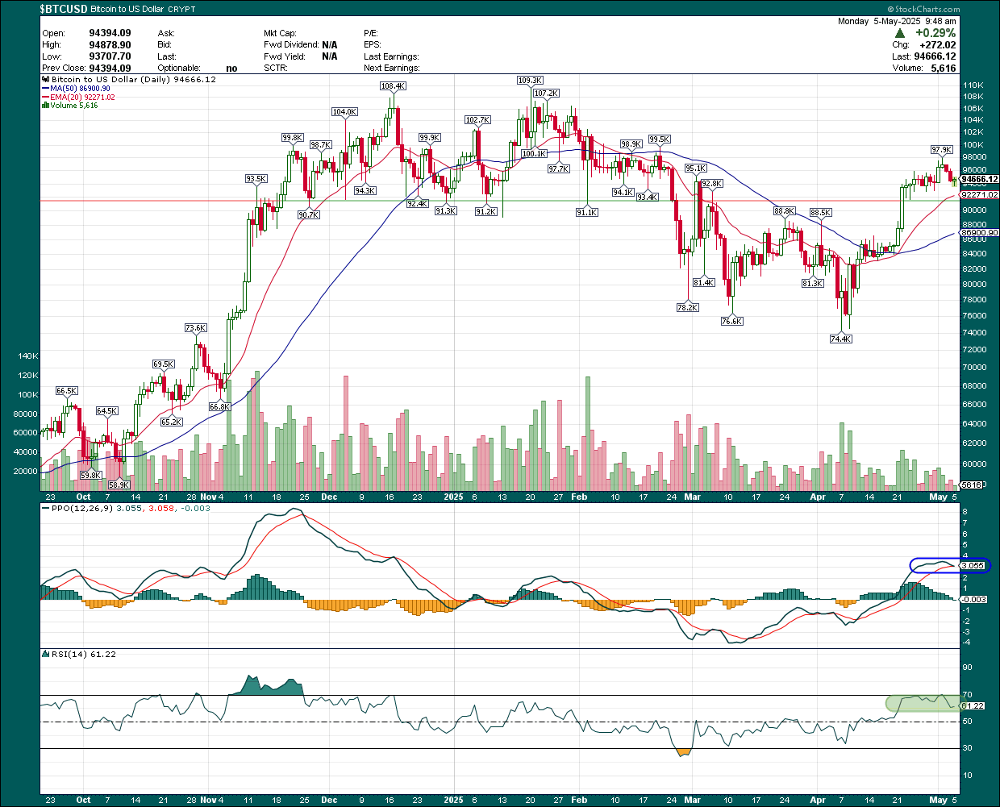Switch to the May 5 label on the date axis
1000x807 pixels.
[x=940, y=497]
